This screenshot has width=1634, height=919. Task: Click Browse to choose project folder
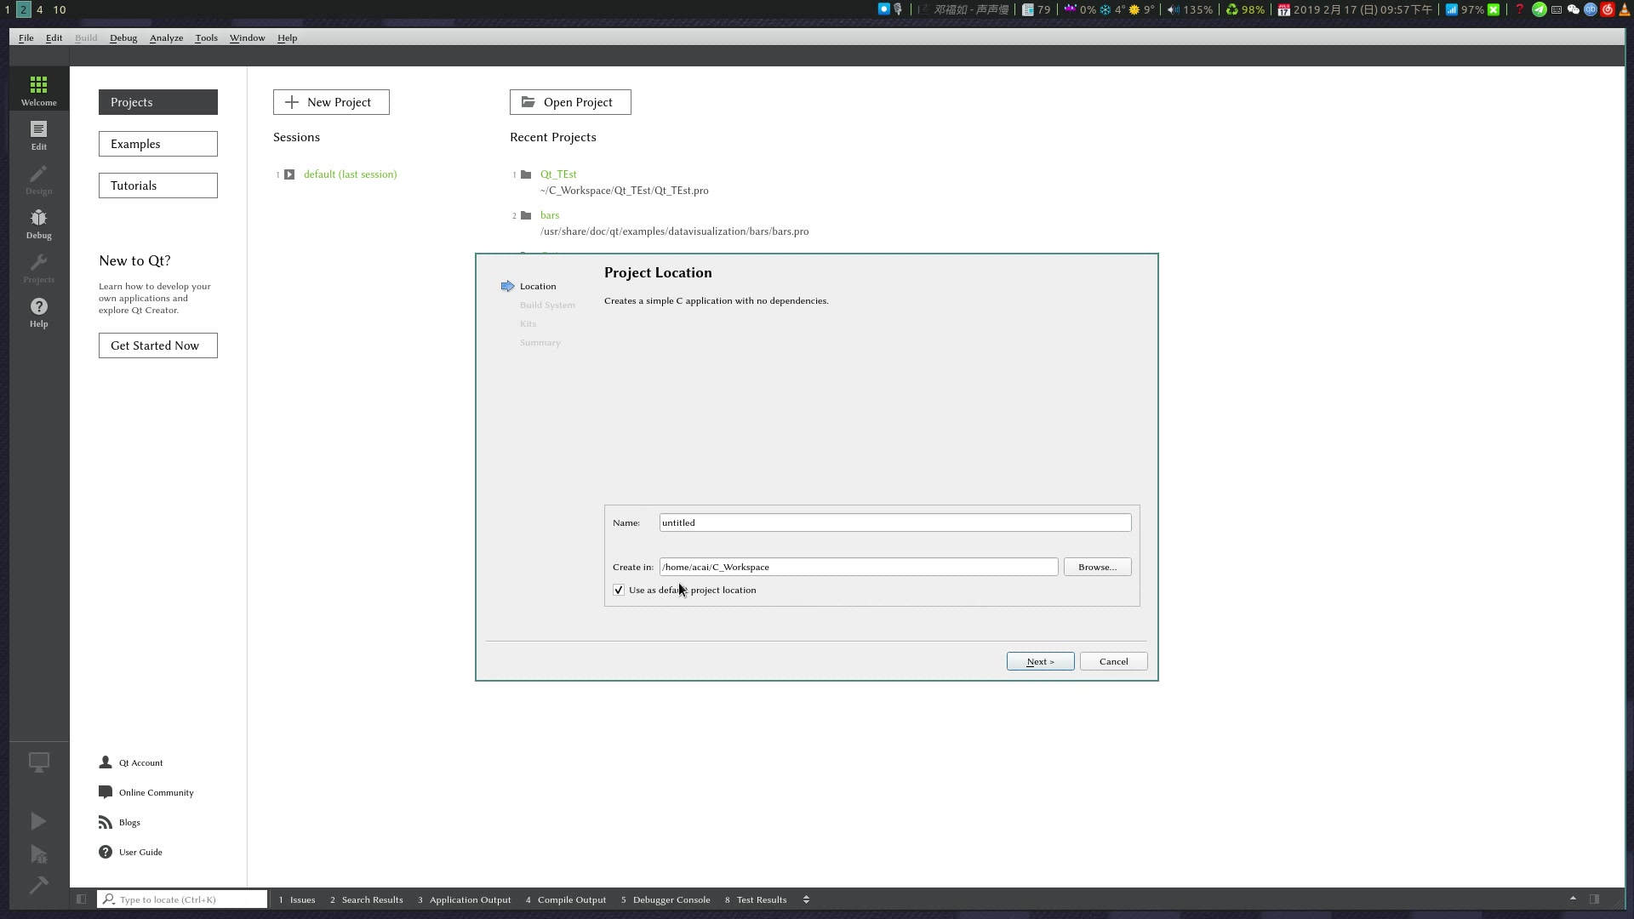pyautogui.click(x=1097, y=567)
